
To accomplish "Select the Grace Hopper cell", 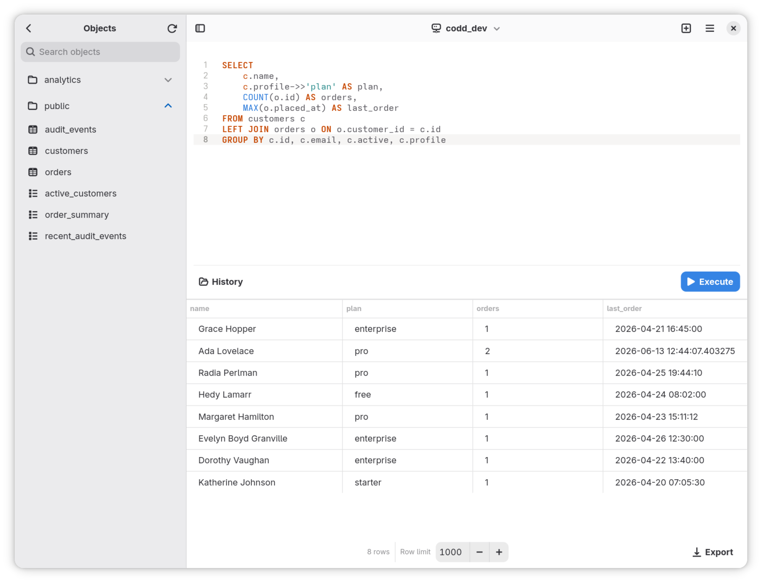I will (x=264, y=328).
